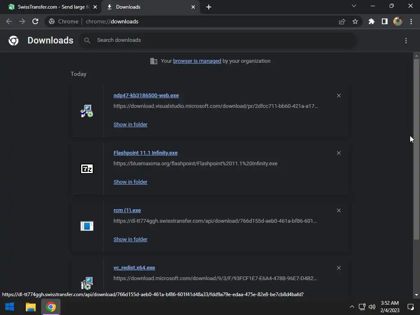Open the Windows Start menu

coord(10,307)
